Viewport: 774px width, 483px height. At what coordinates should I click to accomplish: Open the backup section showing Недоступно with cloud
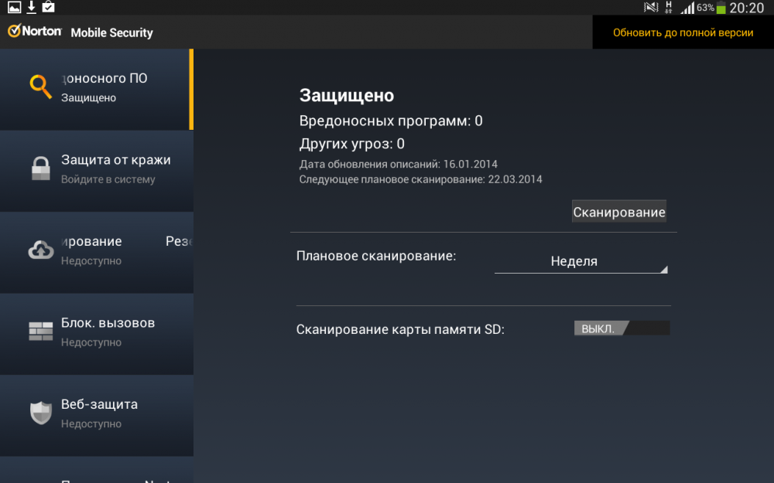point(97,253)
